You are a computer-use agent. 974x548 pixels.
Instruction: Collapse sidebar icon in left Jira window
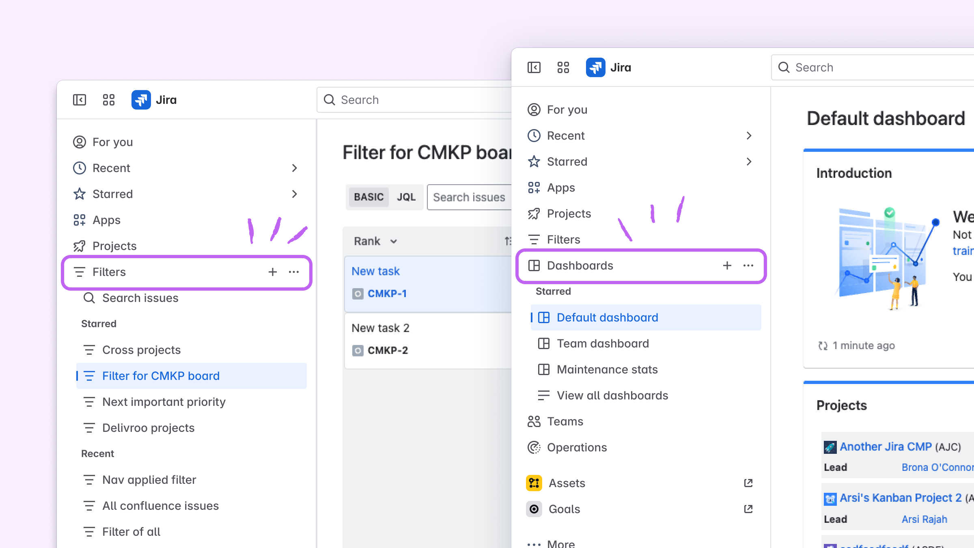pyautogui.click(x=80, y=100)
